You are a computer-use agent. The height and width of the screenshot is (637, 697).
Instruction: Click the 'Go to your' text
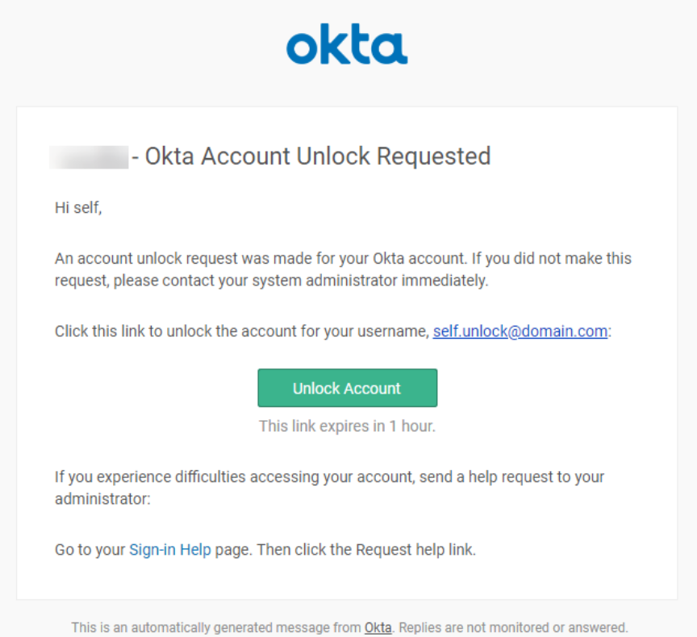coord(90,550)
